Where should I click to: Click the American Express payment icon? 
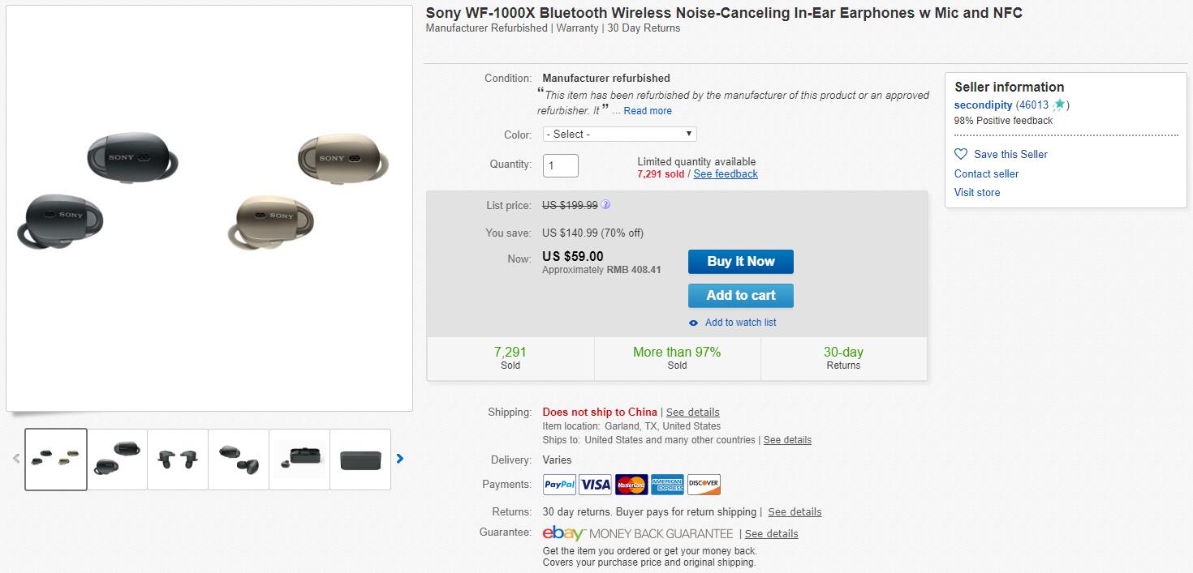click(666, 484)
